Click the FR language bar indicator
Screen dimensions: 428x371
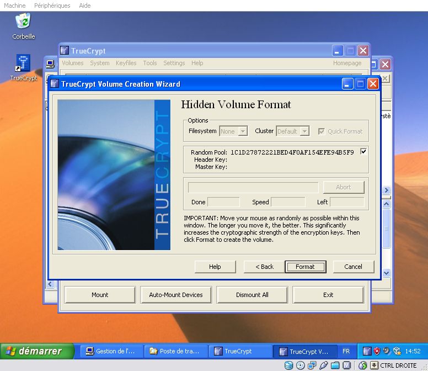click(346, 351)
